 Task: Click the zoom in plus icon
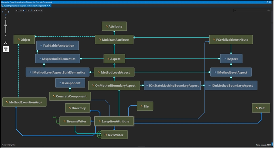click(5, 18)
